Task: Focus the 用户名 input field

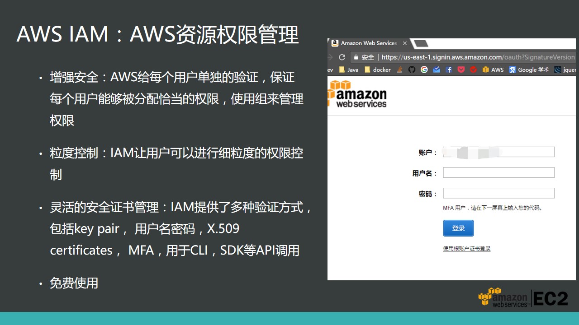Action: click(498, 172)
